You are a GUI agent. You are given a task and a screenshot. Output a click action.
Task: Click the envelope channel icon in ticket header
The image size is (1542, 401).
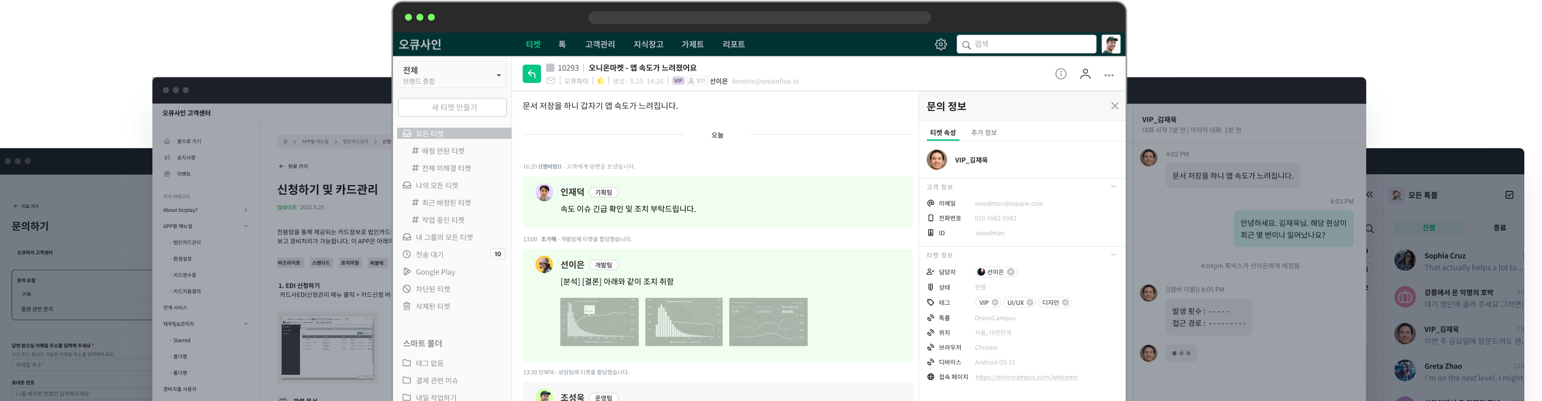pyautogui.click(x=550, y=81)
